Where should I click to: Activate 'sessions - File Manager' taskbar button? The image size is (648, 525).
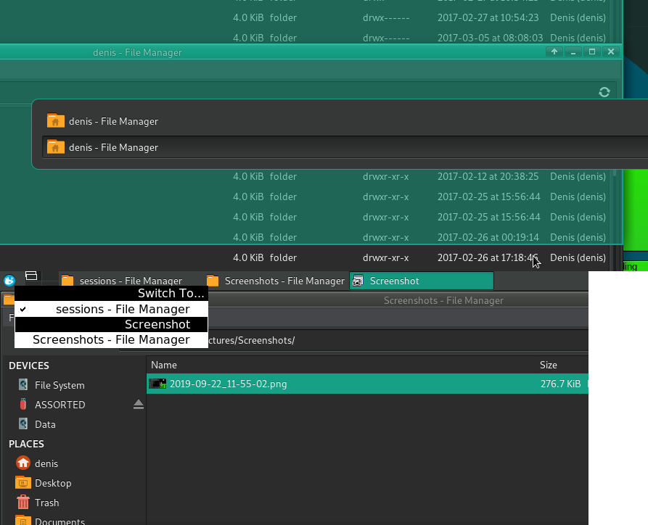pyautogui.click(x=129, y=281)
